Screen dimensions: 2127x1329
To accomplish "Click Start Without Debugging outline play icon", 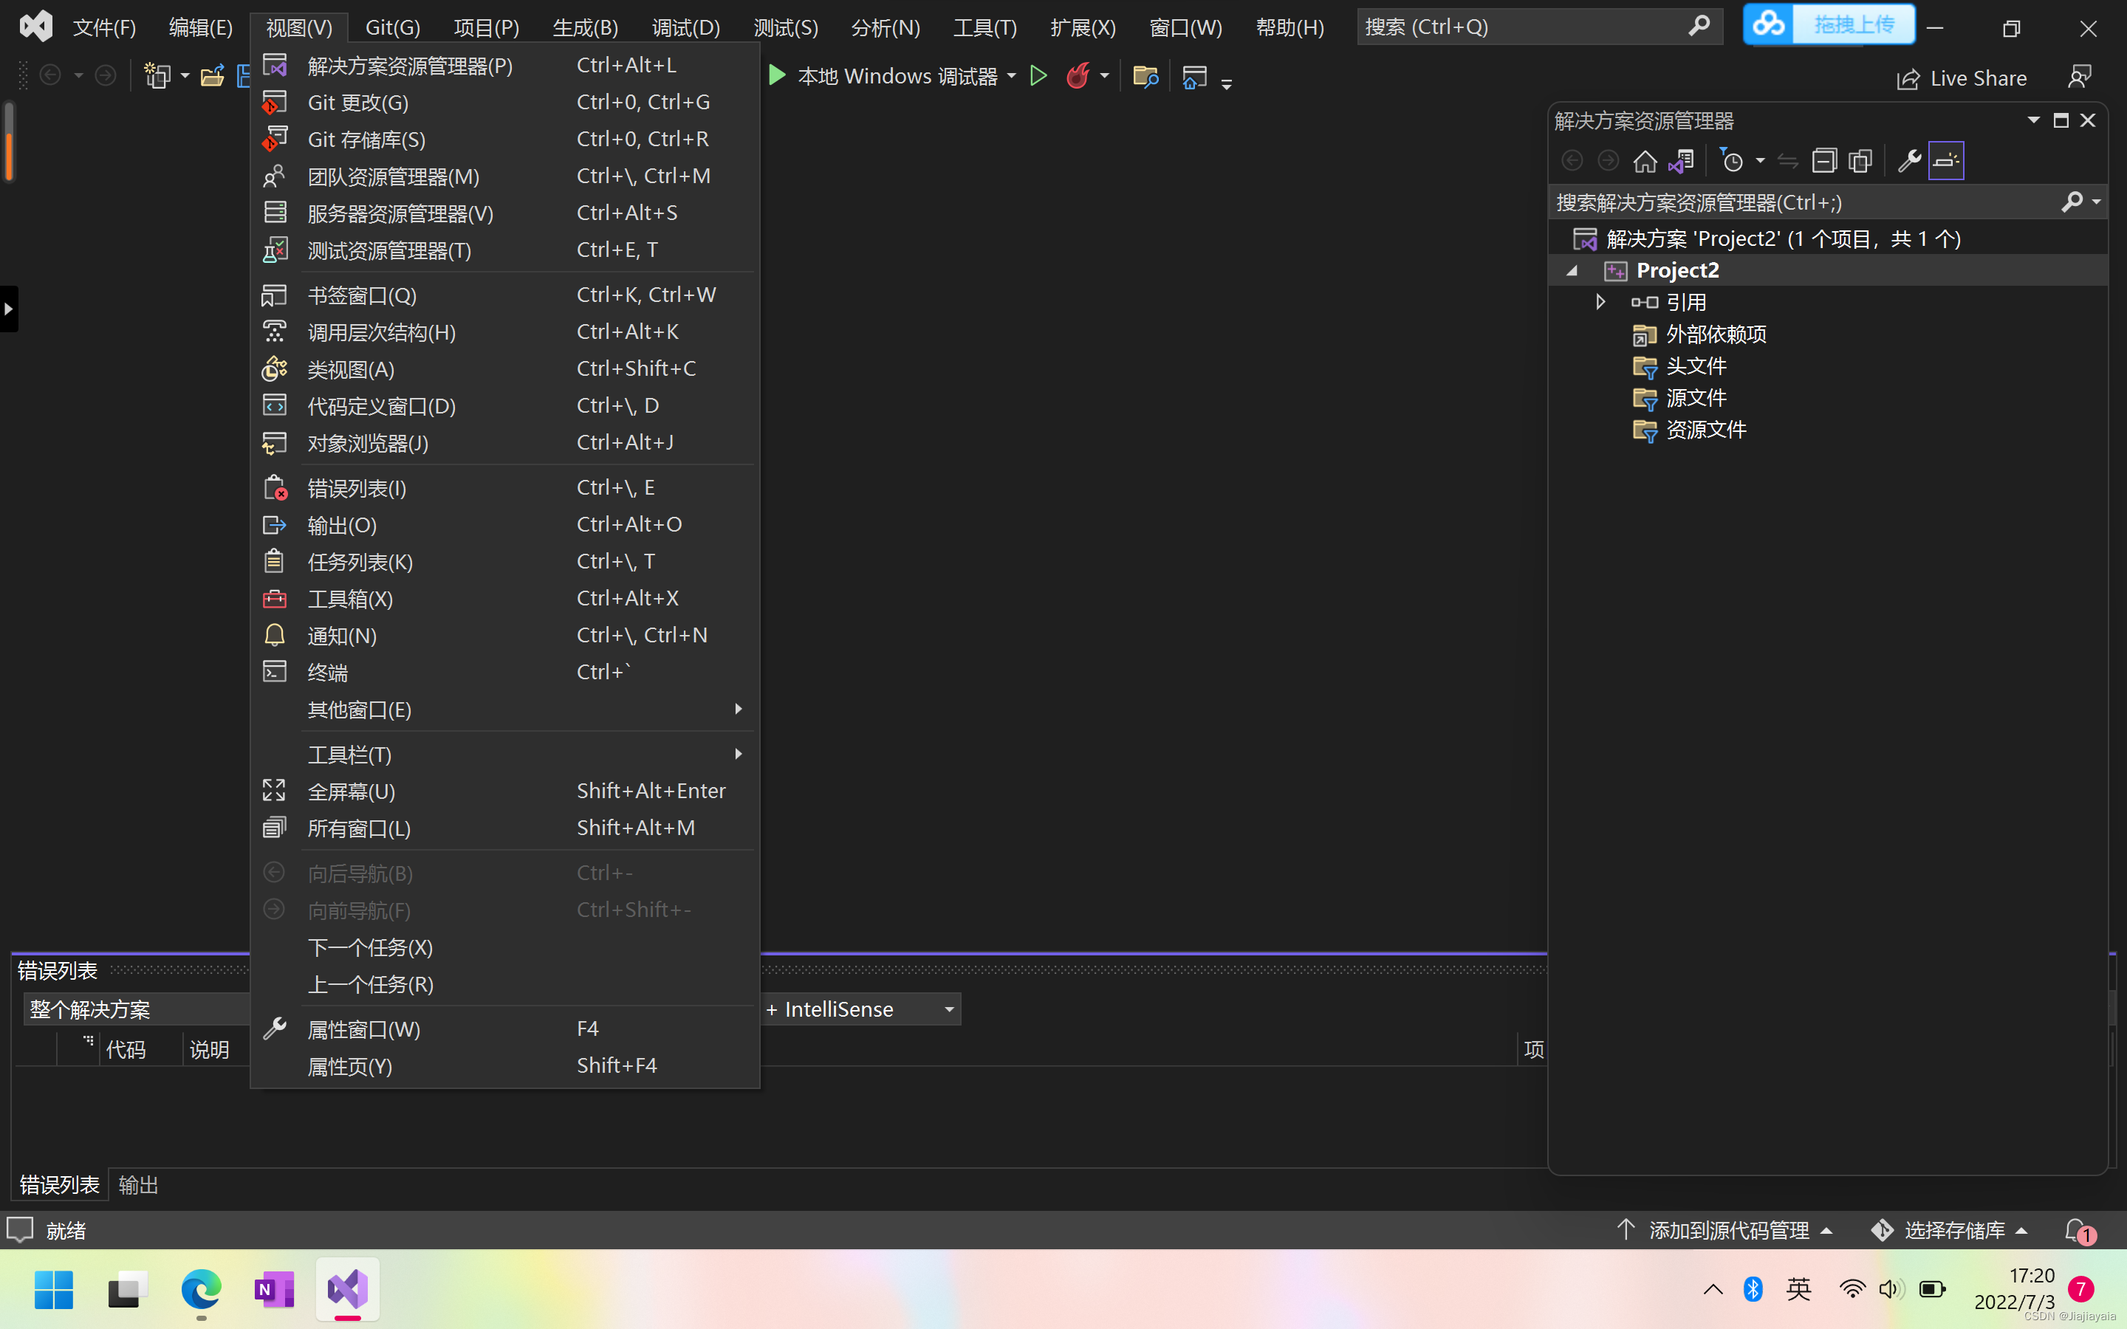I will (x=1038, y=77).
